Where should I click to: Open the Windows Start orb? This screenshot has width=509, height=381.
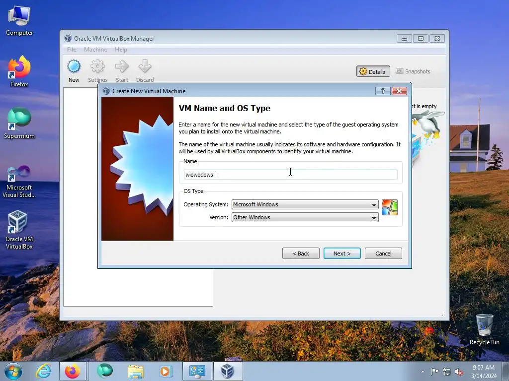click(x=13, y=371)
